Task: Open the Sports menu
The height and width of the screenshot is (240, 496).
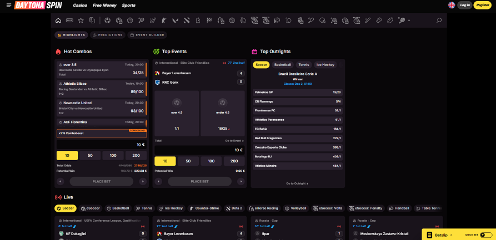Action: pos(128,6)
